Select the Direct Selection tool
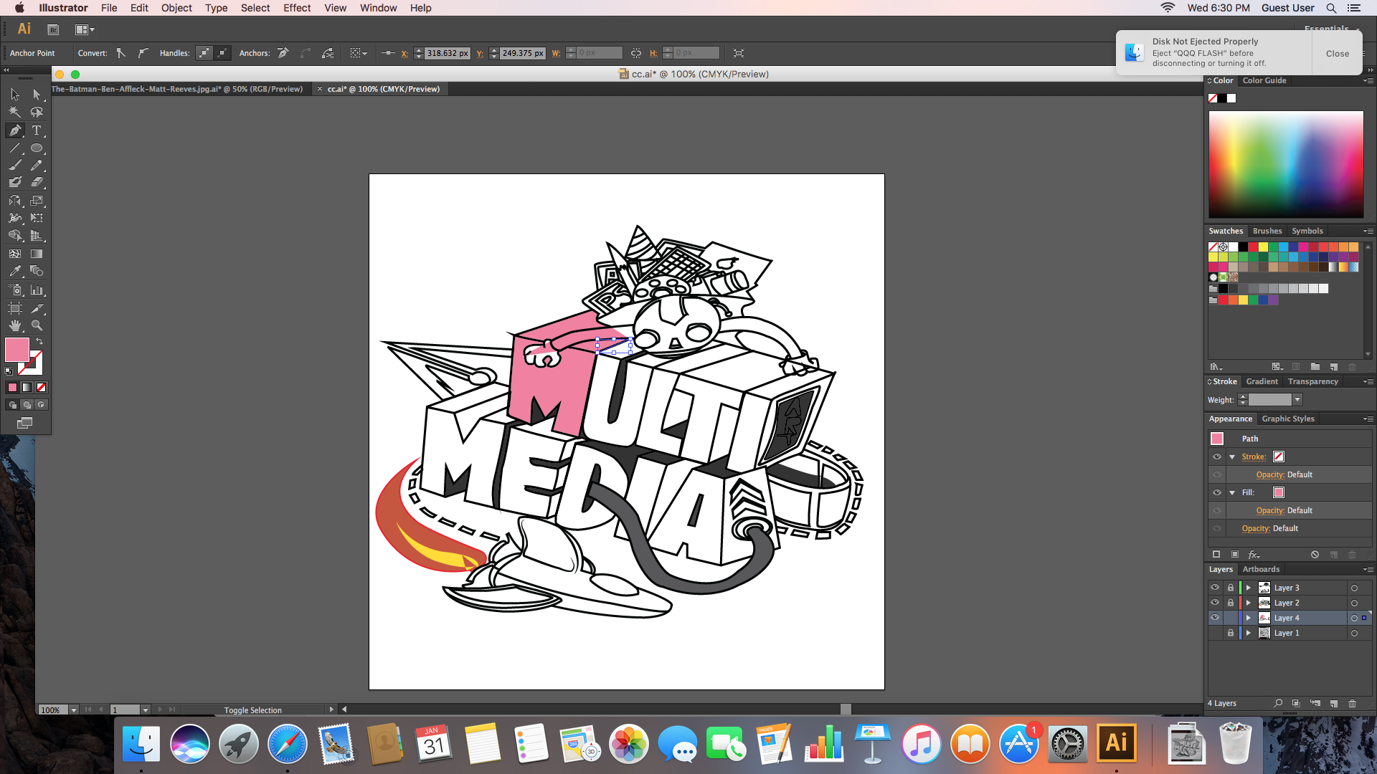Image resolution: width=1377 pixels, height=774 pixels. click(x=37, y=95)
